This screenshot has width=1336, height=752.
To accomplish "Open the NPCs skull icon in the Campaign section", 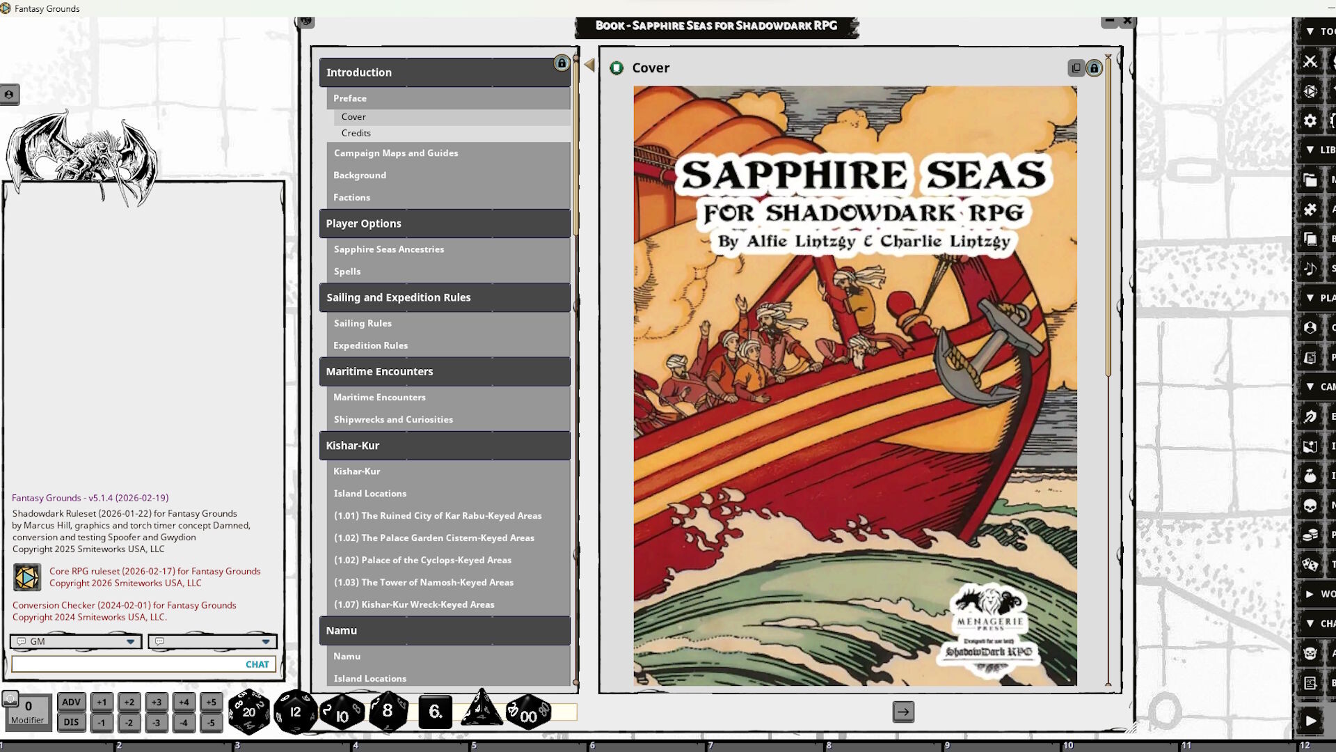I will (1310, 505).
